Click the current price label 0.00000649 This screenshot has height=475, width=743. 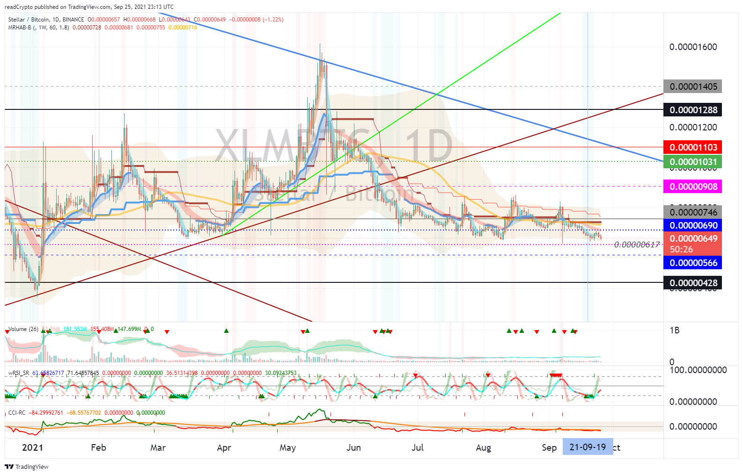click(693, 238)
